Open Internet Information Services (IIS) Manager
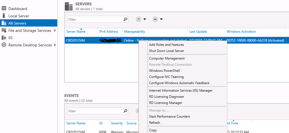 click(x=181, y=91)
